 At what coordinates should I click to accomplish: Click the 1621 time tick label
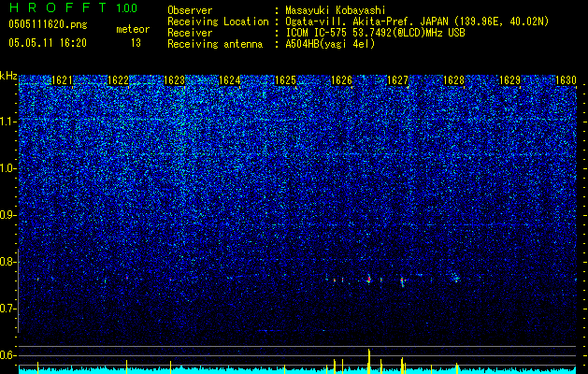click(62, 80)
